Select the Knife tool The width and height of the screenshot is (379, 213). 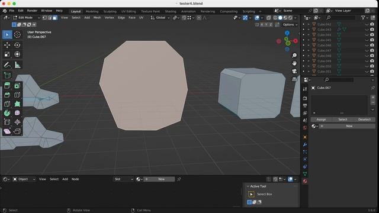click(7, 104)
